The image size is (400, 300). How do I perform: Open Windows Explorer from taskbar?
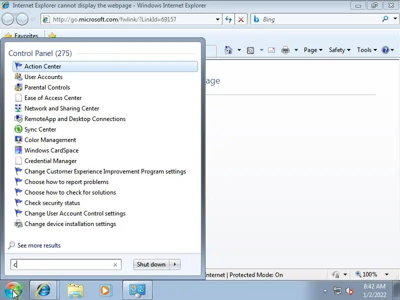tap(75, 290)
